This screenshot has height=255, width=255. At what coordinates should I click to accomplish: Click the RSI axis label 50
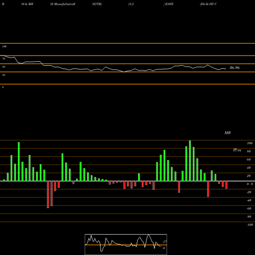[x=4, y=67]
